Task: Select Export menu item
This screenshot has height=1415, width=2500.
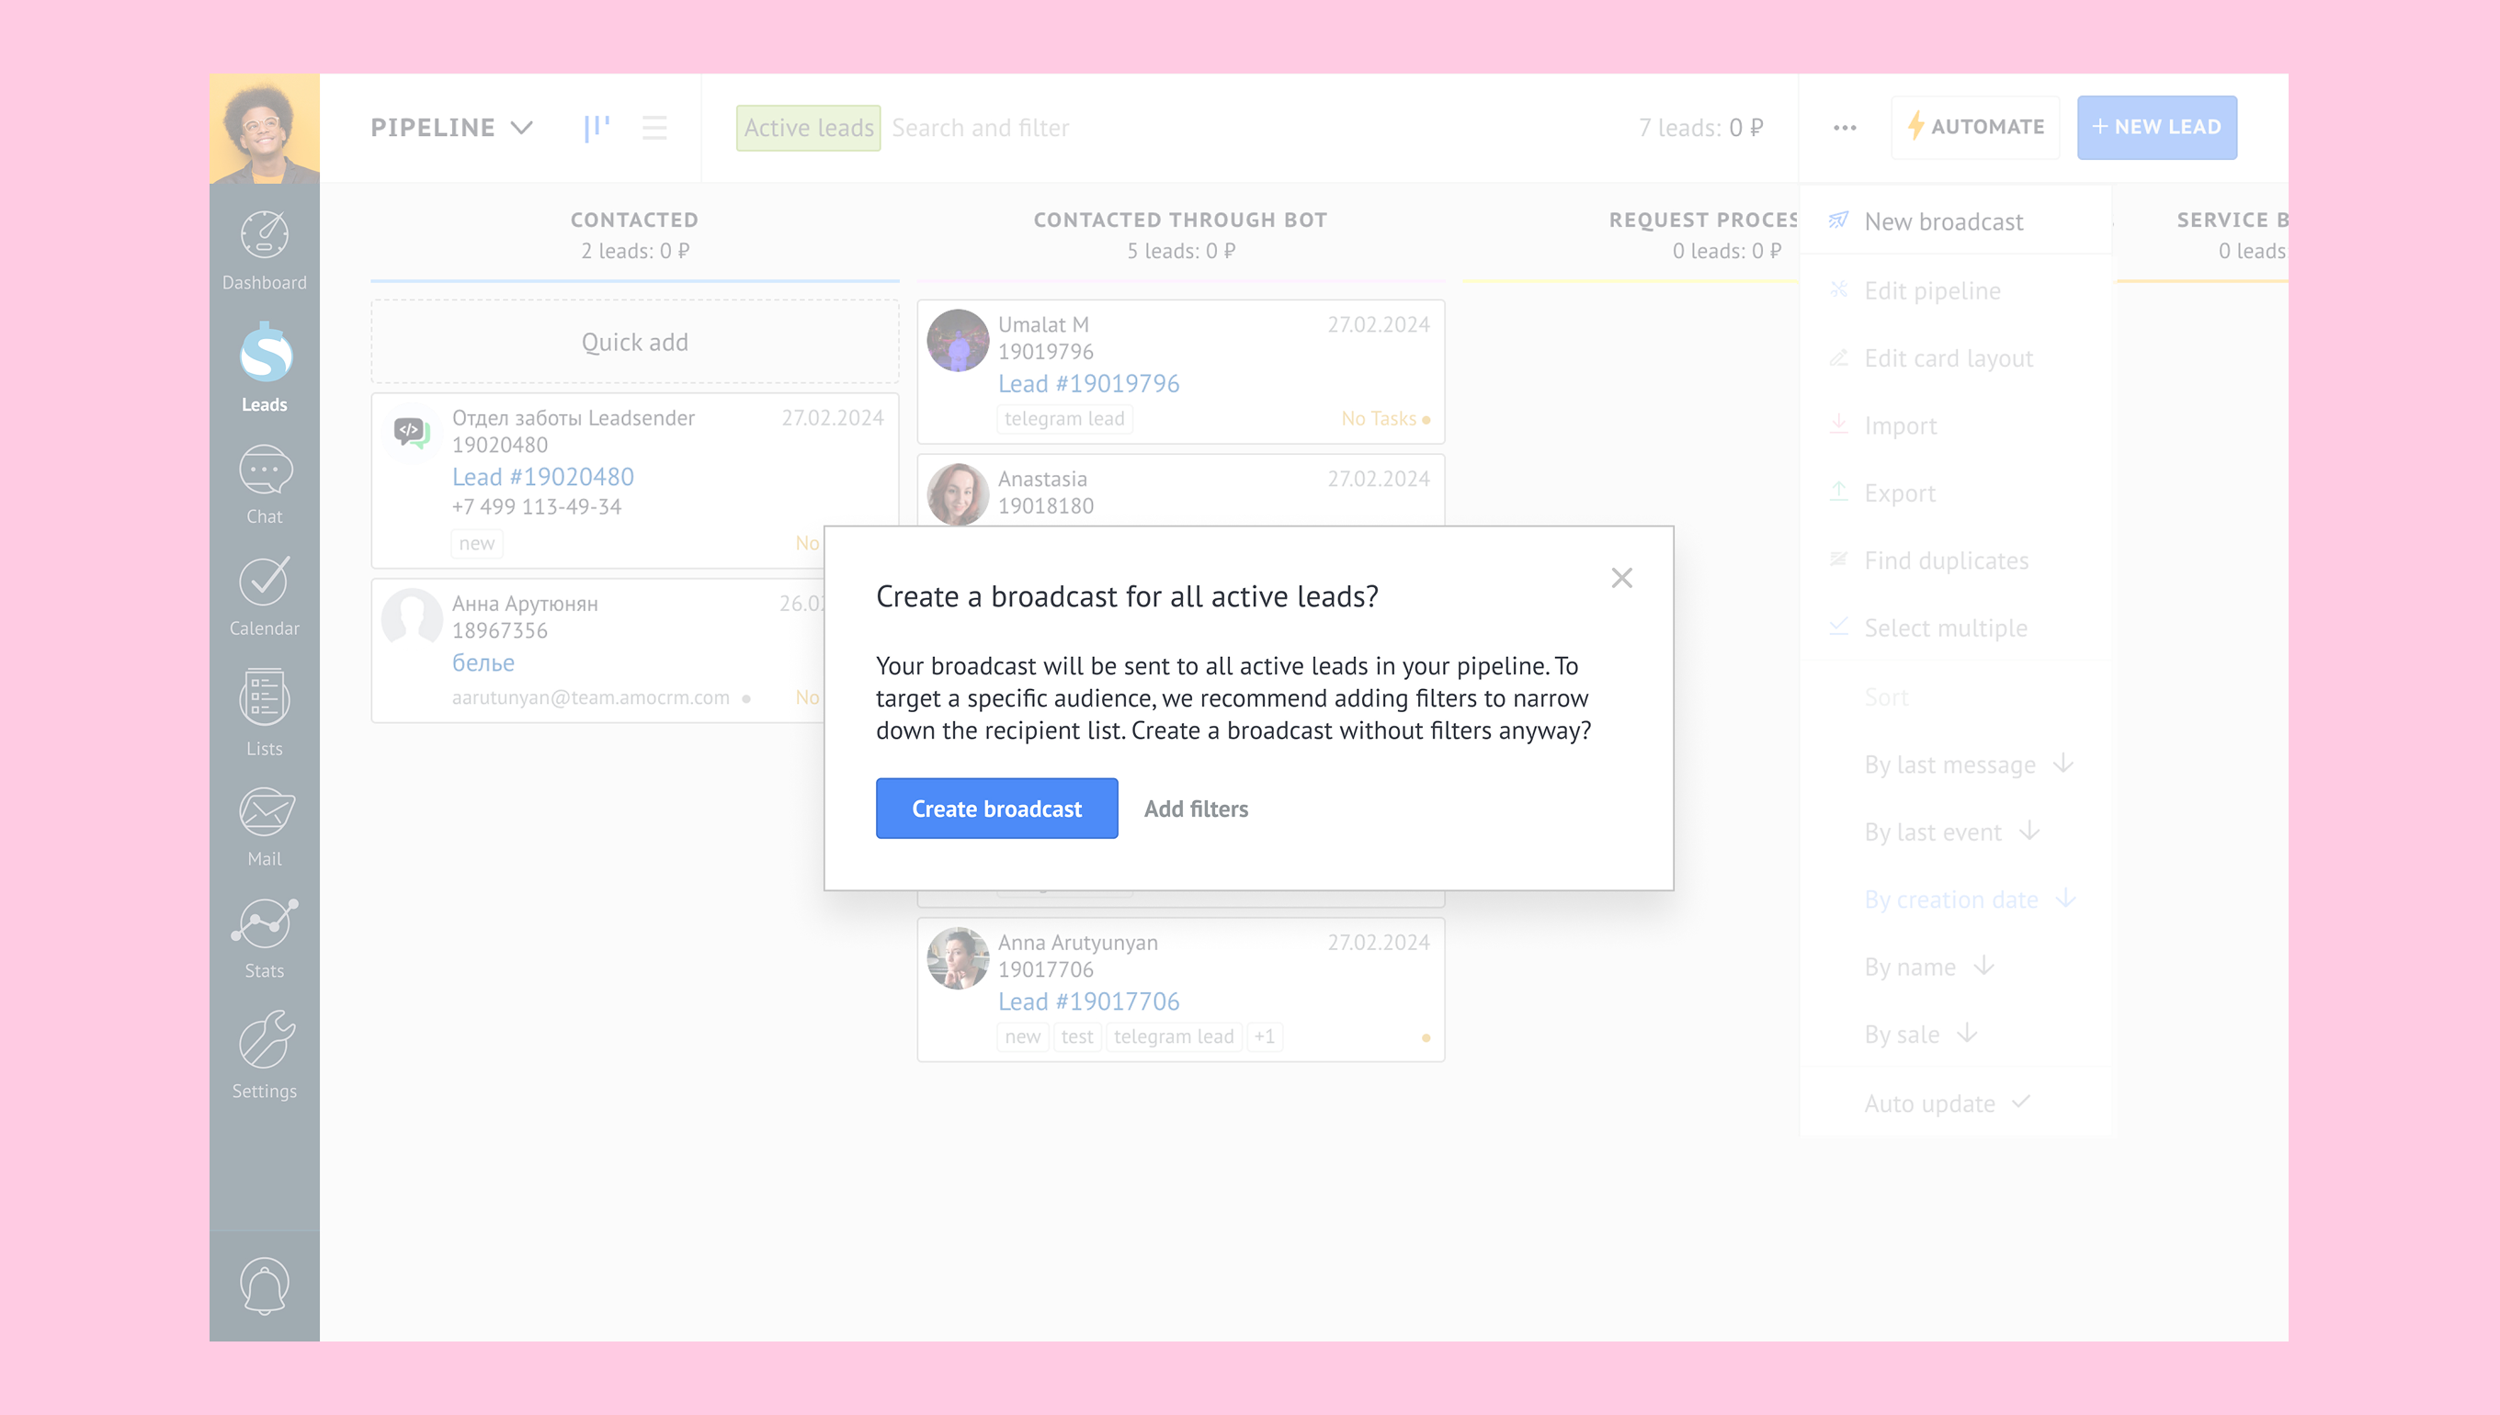Action: click(x=1956, y=492)
